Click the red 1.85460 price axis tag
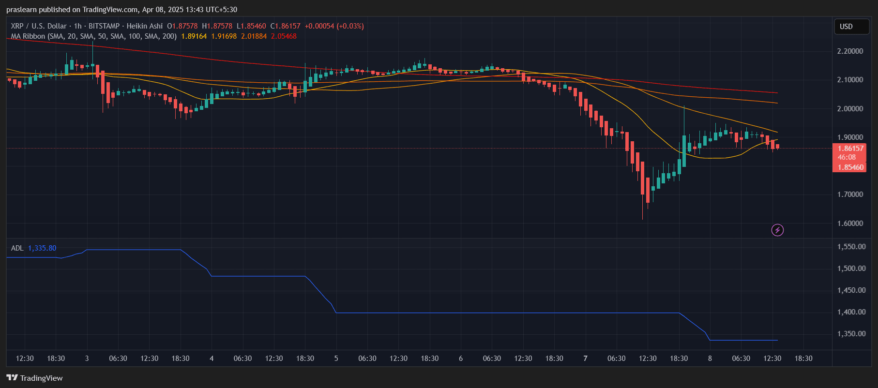 coord(851,167)
